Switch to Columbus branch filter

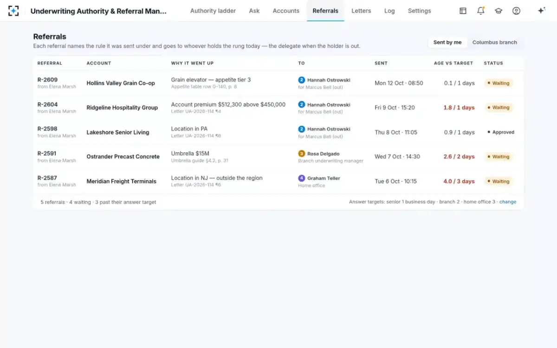[x=495, y=42]
